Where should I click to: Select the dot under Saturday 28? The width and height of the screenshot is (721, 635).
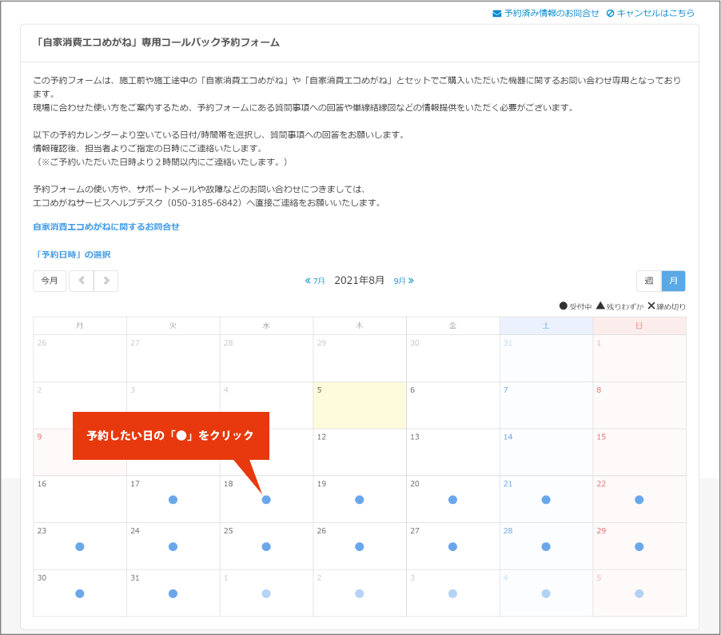(x=546, y=547)
